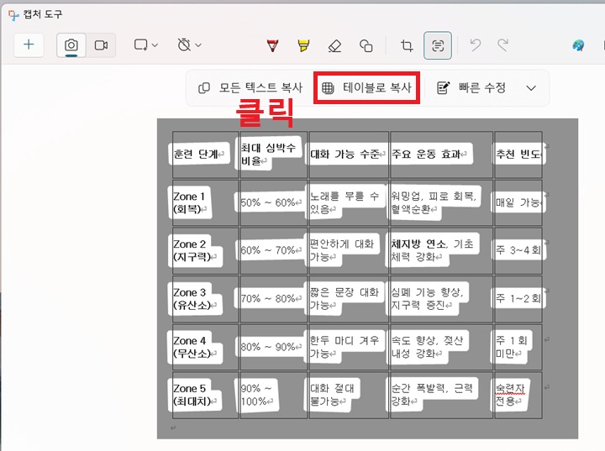The image size is (605, 451).
Task: Select the 주 1회 미만 cell text
Action: click(x=512, y=347)
